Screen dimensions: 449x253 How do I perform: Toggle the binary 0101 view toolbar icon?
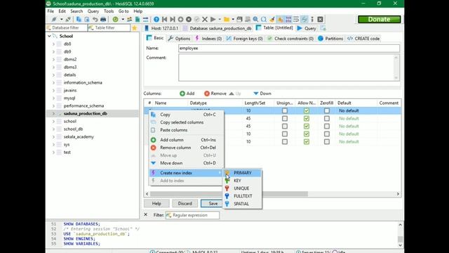point(288,19)
